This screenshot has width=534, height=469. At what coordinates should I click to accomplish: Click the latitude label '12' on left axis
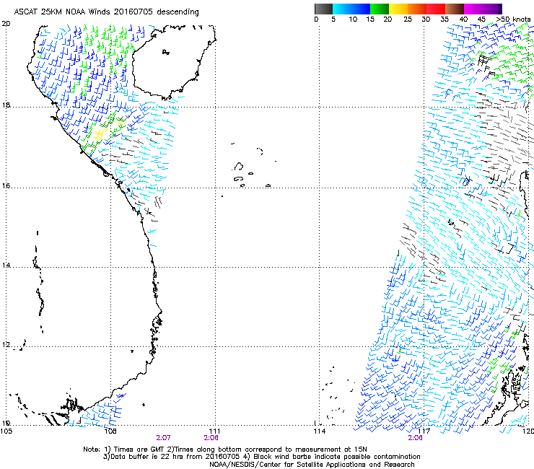tap(6, 345)
